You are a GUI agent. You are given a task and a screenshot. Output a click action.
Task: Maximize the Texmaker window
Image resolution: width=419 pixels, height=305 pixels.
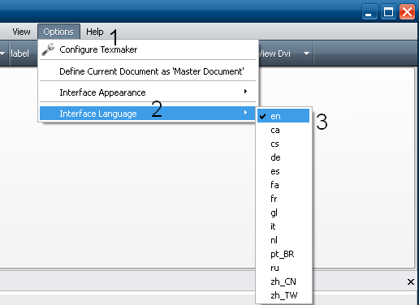(388, 12)
